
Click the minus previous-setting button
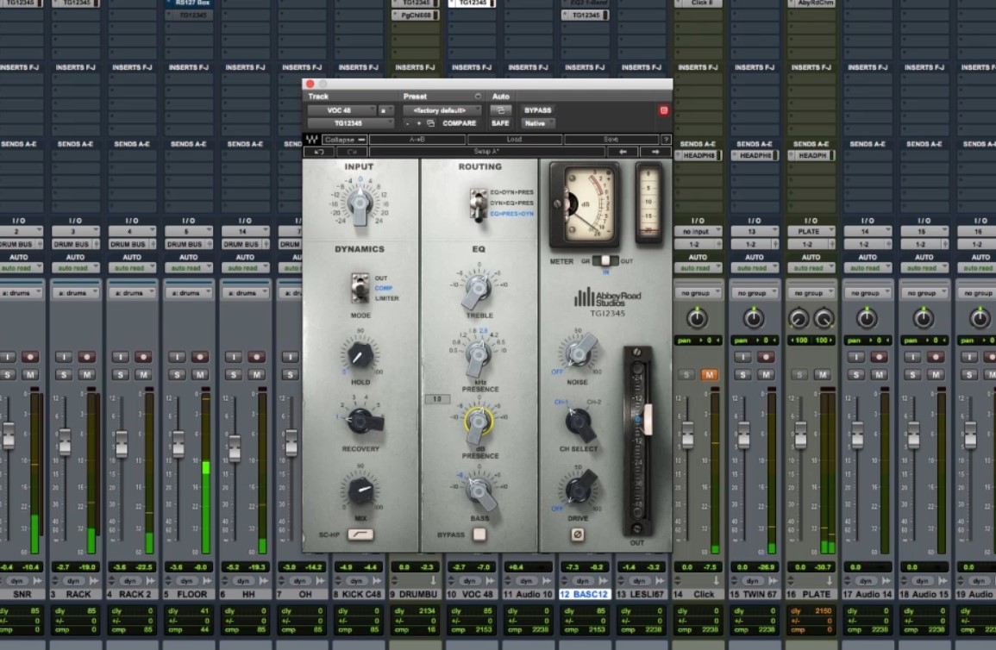[x=408, y=123]
